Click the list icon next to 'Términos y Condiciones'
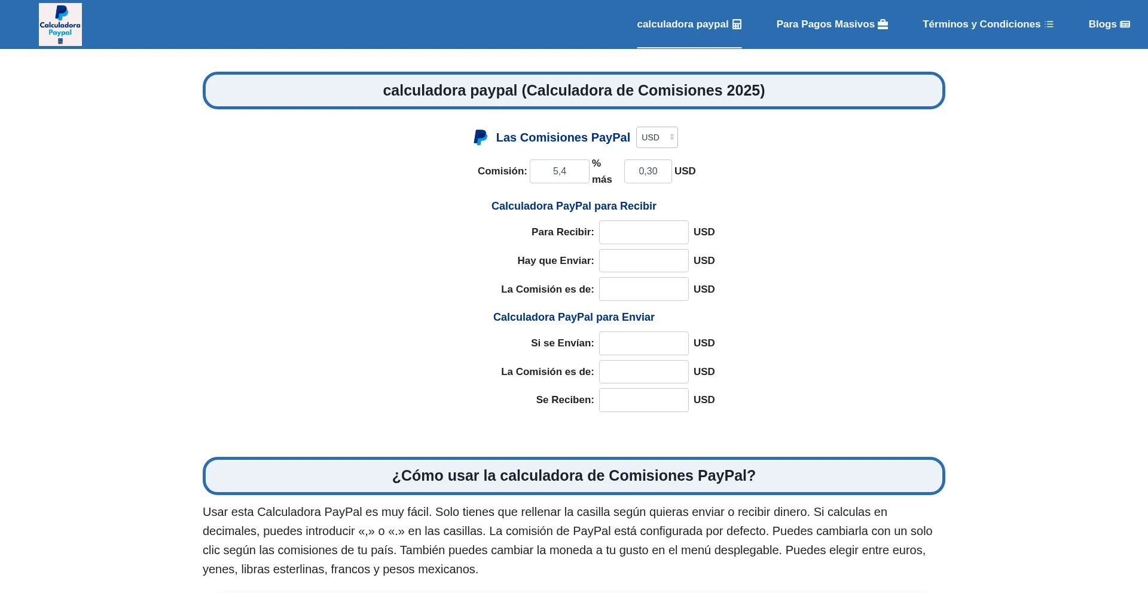Screen dimensions: 1148x593 click(1048, 24)
